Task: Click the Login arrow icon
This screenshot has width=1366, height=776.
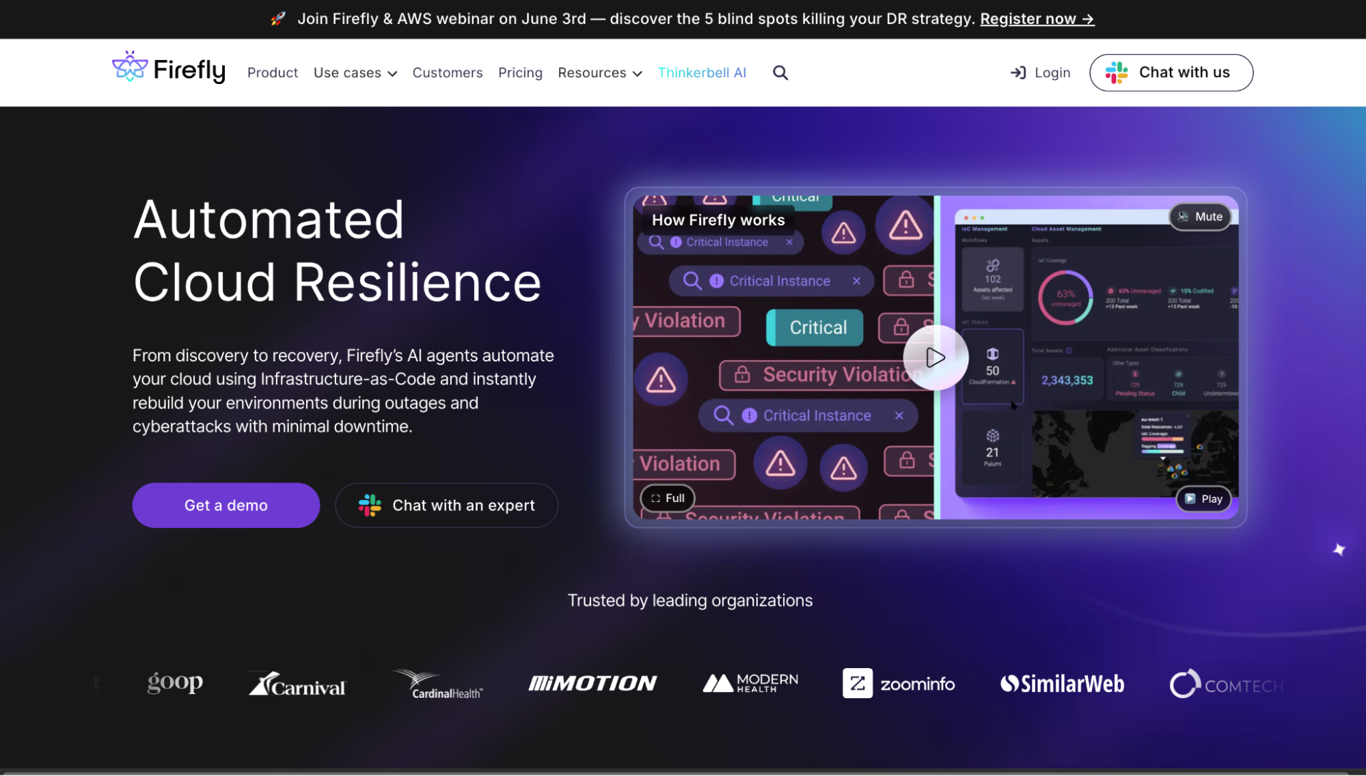Action: click(1018, 72)
